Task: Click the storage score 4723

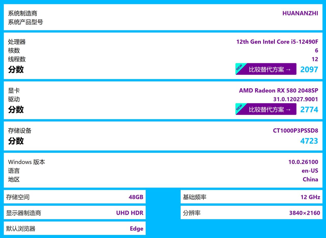Action: coord(309,141)
